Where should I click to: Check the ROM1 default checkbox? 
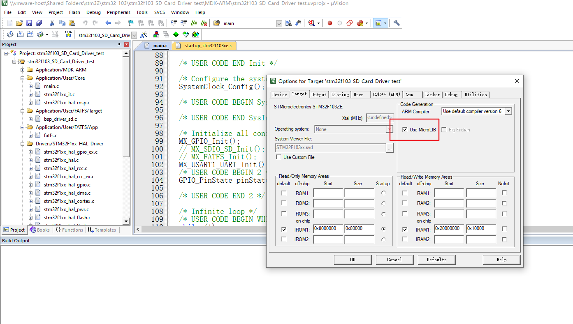284,193
